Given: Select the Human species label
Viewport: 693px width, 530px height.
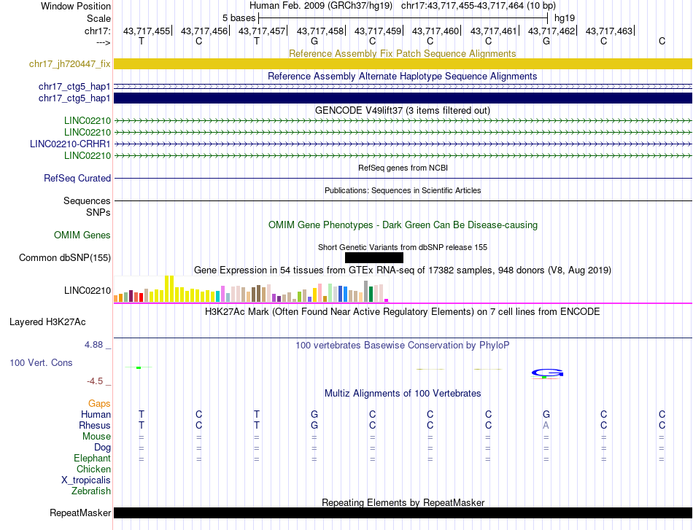Looking at the screenshot, I should [96, 414].
